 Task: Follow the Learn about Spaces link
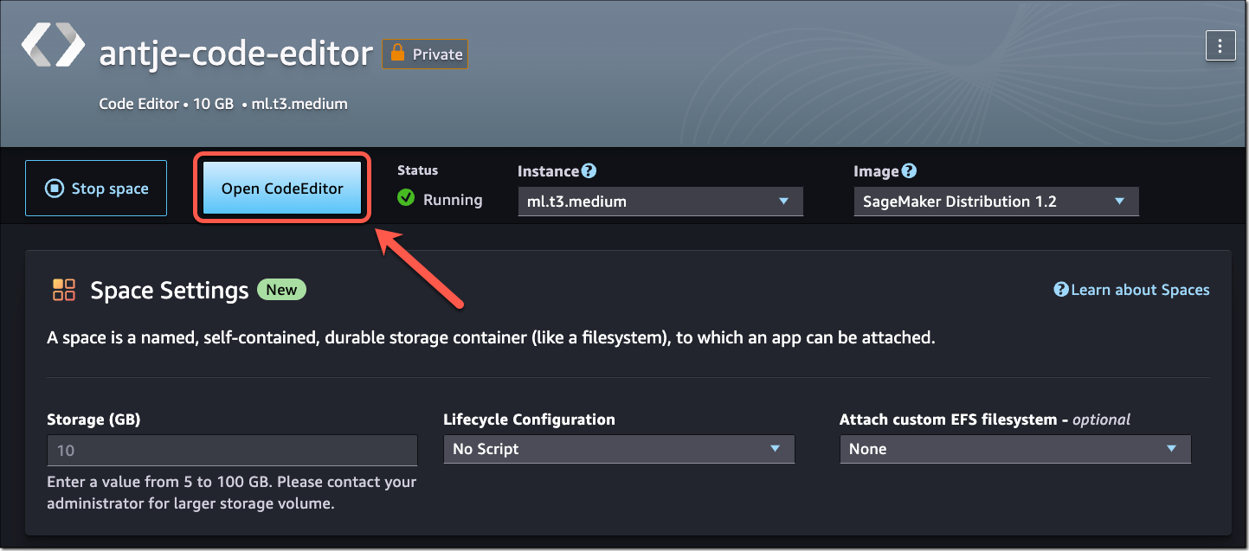1139,290
